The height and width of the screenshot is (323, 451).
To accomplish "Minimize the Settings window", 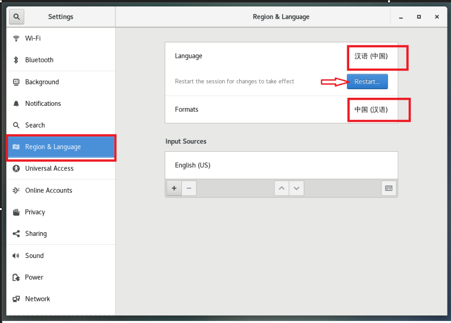I will [x=401, y=17].
